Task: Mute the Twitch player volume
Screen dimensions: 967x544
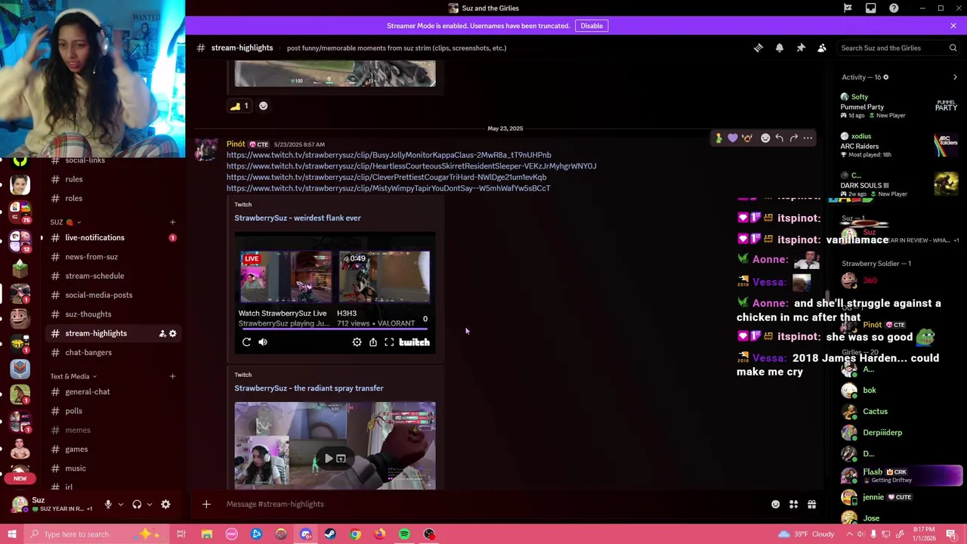Action: pos(263,342)
